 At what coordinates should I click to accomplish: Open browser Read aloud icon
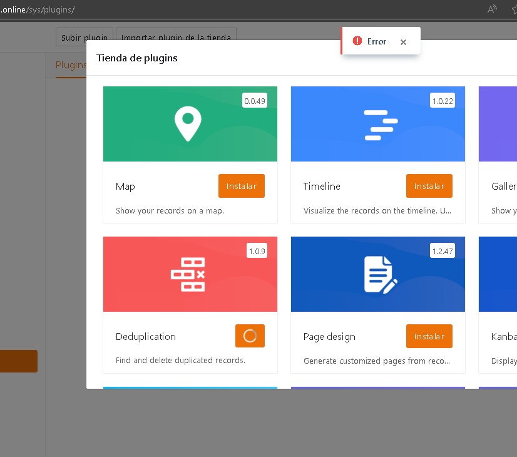(x=492, y=9)
